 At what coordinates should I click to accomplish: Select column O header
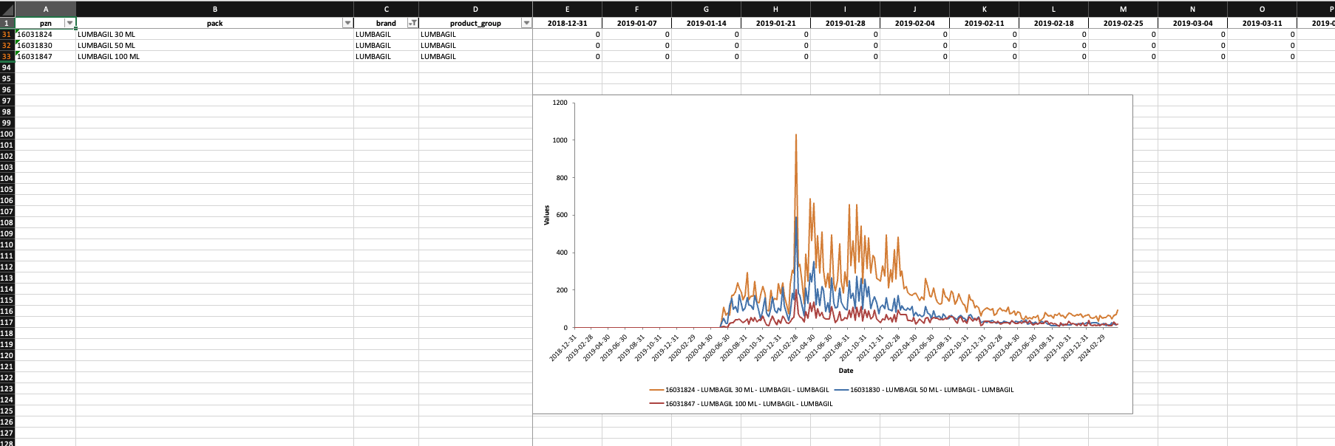pos(1262,10)
